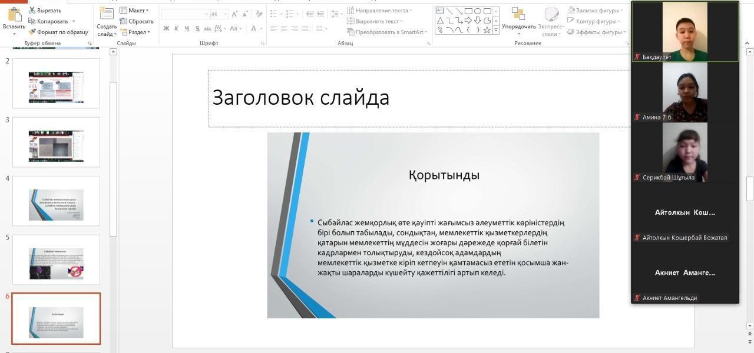Screen dimensions: 754x353
Task: Click the Paste (Вставить) clipboard icon
Action: [x=14, y=15]
